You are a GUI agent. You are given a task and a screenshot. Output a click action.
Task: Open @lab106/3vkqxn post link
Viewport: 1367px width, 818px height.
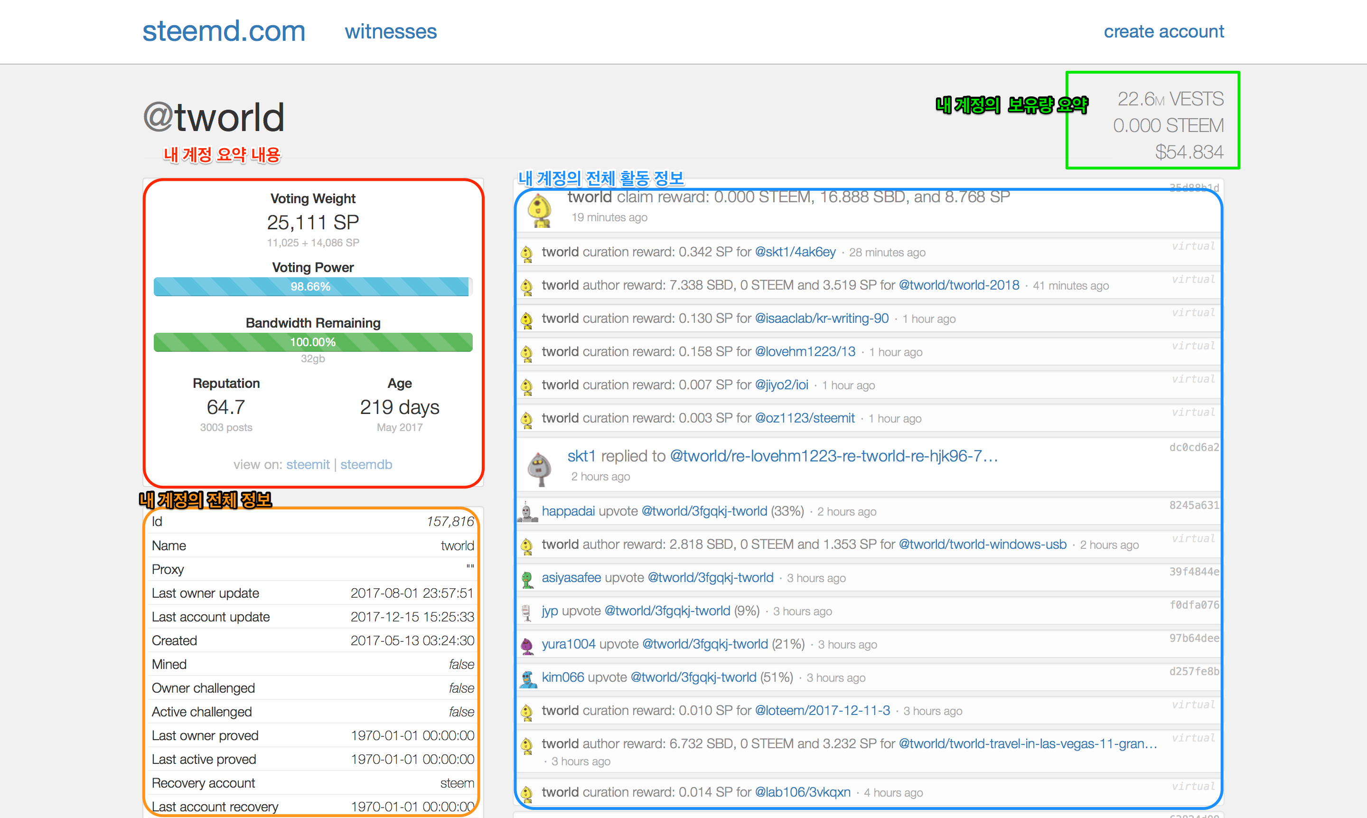pos(802,792)
